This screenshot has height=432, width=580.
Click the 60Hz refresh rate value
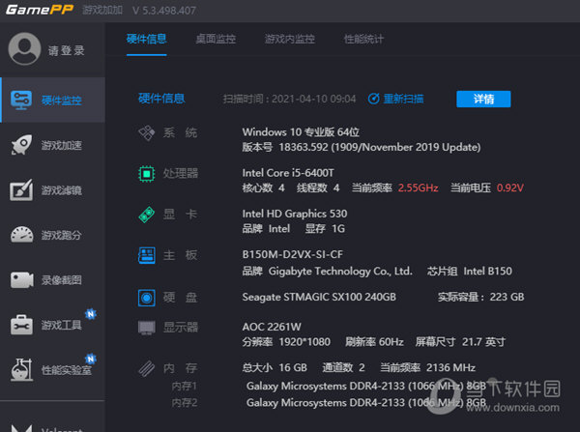(x=391, y=342)
